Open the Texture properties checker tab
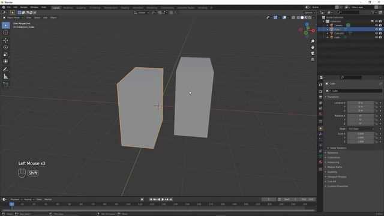Screen dimensions: 384x216 pos(320,169)
